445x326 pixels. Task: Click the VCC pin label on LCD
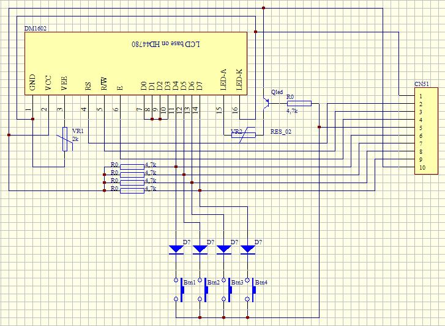pyautogui.click(x=48, y=83)
